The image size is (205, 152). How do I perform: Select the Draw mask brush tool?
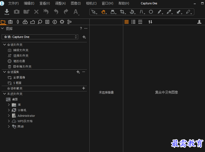click(160, 12)
